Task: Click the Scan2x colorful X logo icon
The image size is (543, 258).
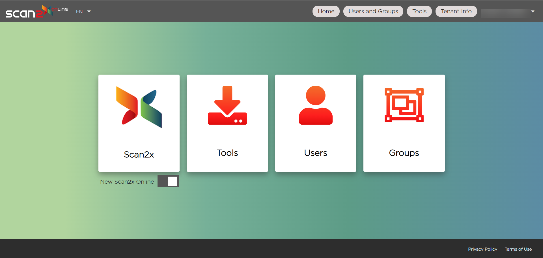Action: point(139,107)
